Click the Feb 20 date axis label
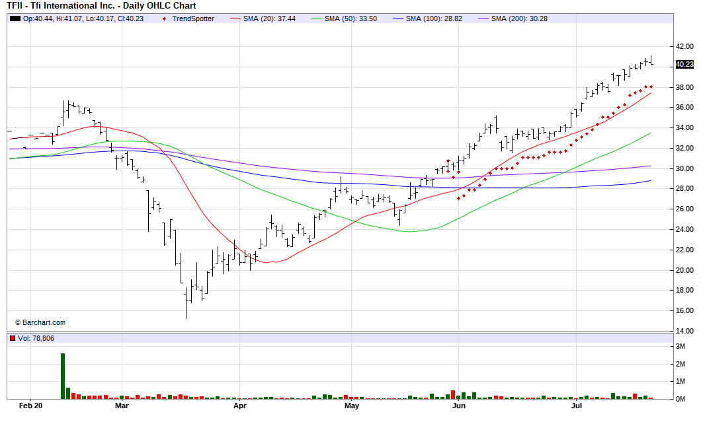This screenshot has height=426, width=701. coord(31,406)
